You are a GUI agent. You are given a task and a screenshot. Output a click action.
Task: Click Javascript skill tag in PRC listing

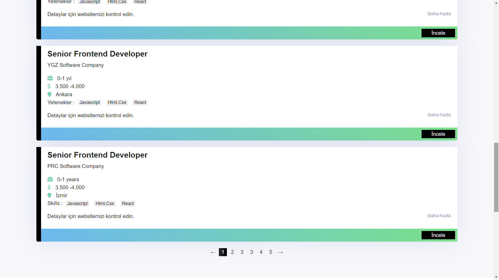77,204
